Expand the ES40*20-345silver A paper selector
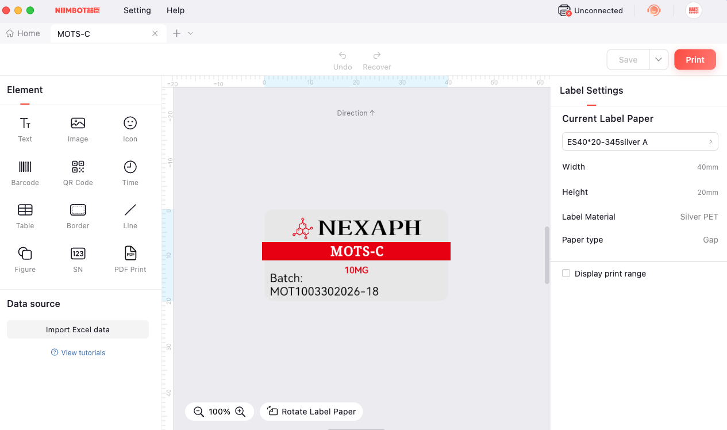Viewport: 727px width, 430px height. tap(640, 142)
